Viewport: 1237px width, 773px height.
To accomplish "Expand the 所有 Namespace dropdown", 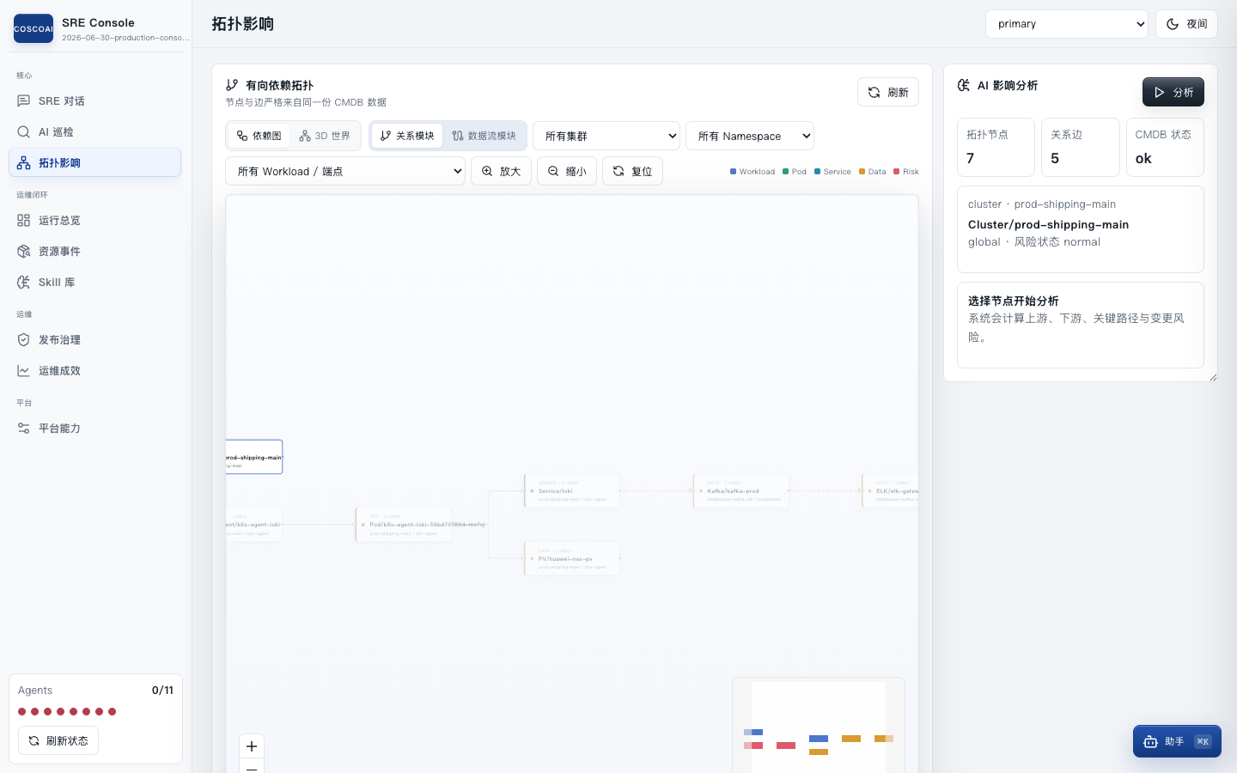I will [750, 136].
